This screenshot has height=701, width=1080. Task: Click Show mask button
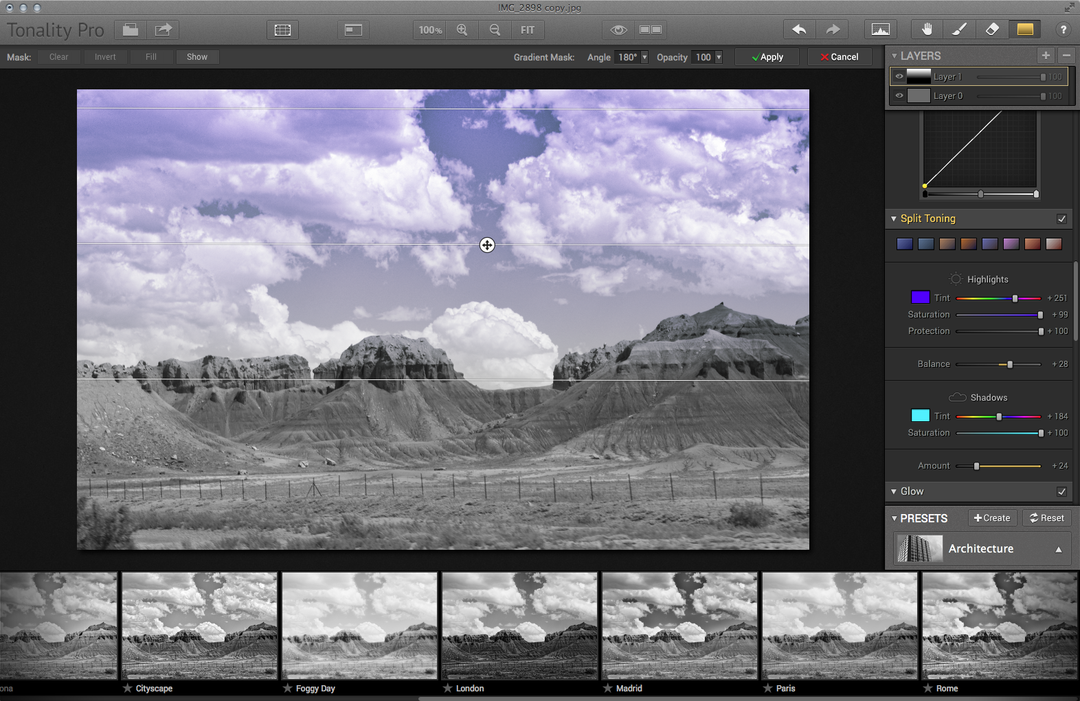click(x=197, y=57)
